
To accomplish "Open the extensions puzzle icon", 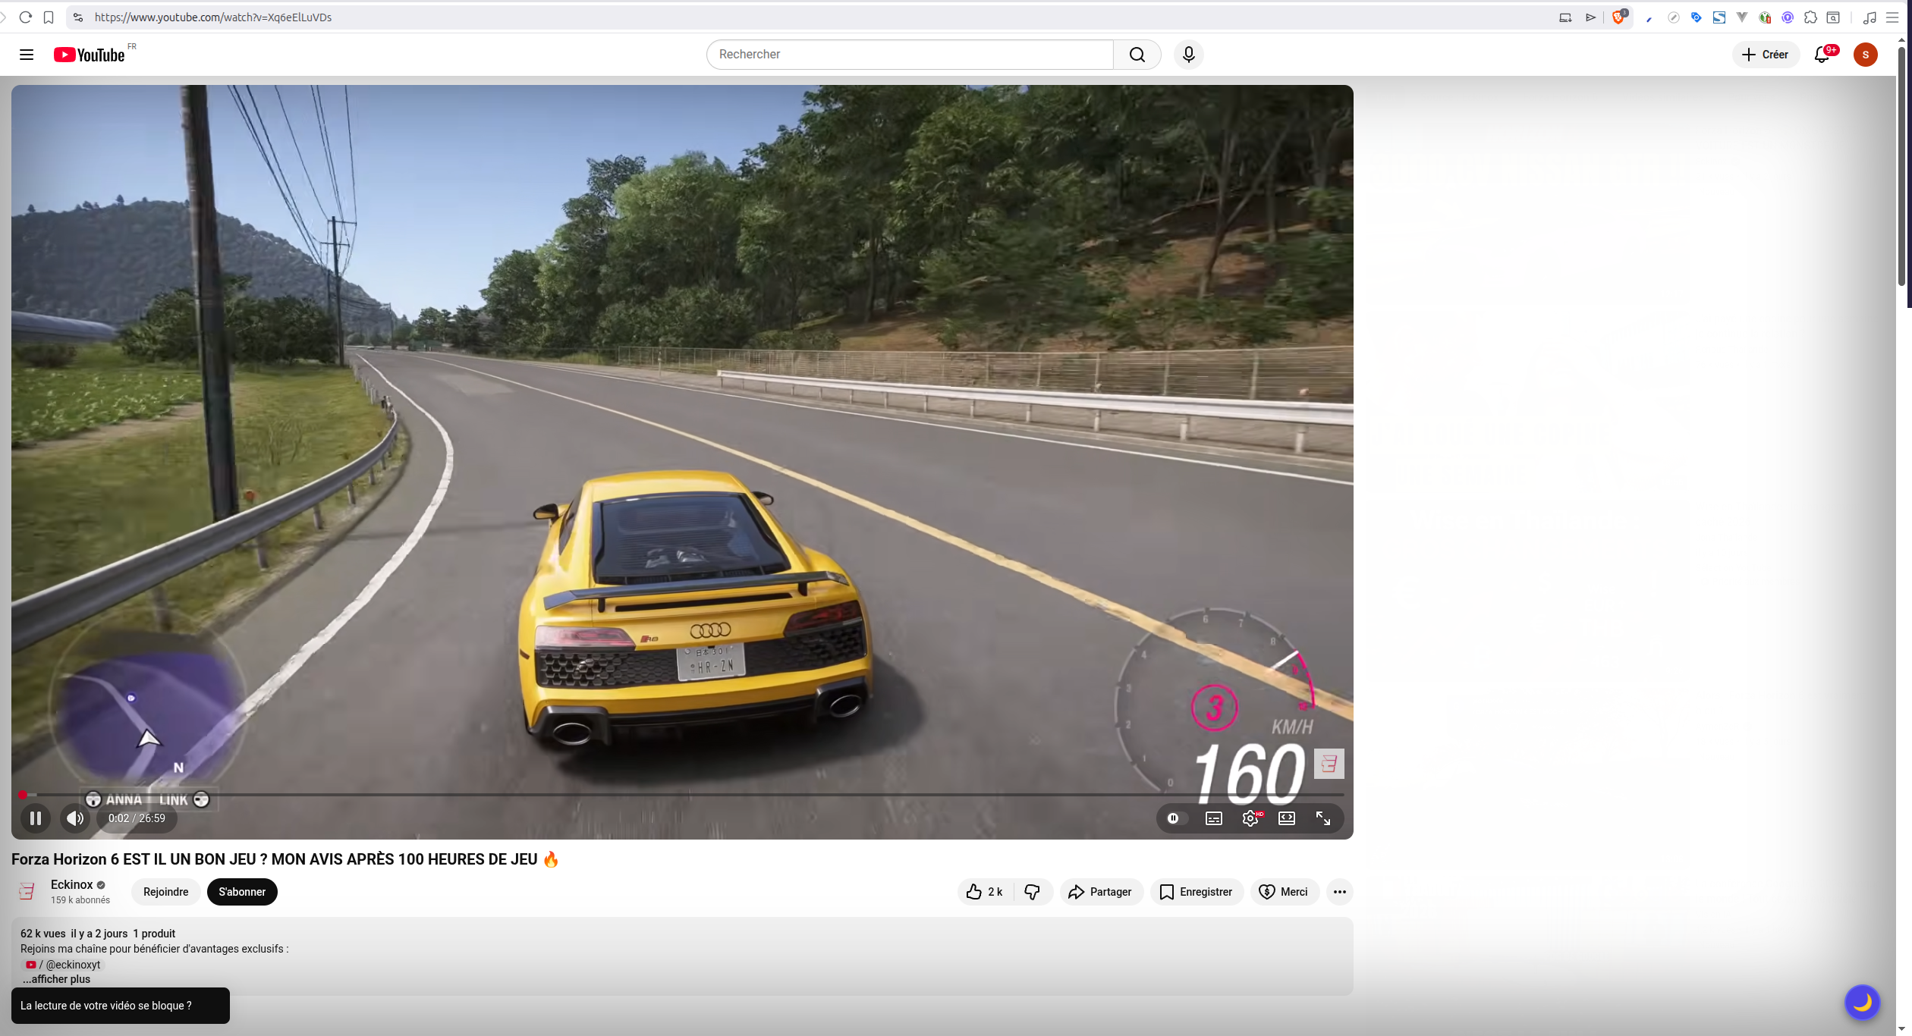I will point(1810,17).
